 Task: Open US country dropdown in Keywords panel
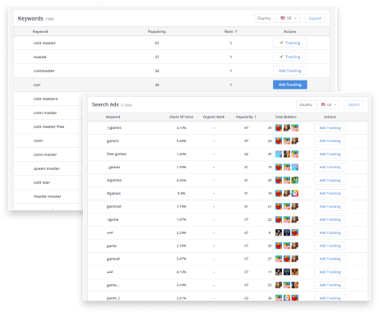point(289,18)
